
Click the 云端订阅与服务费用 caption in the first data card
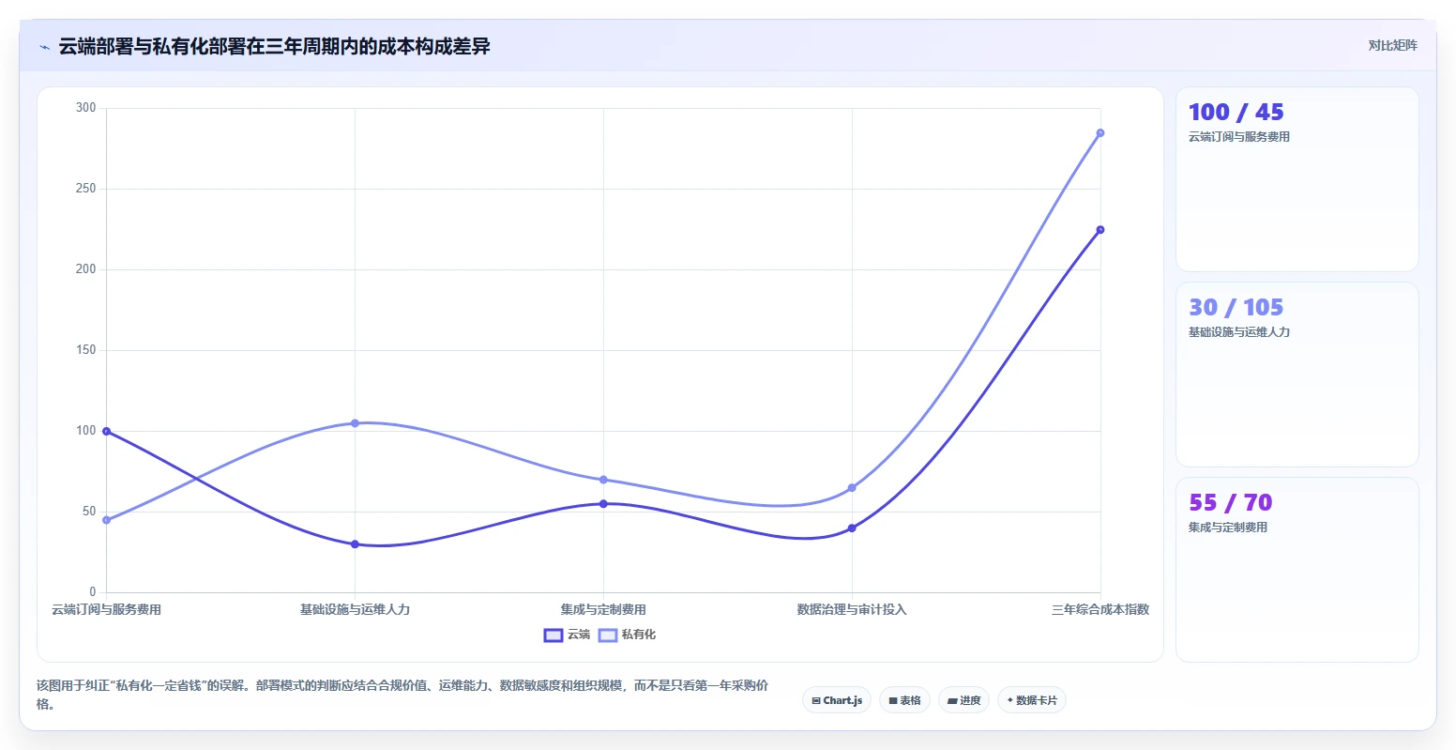1239,137
